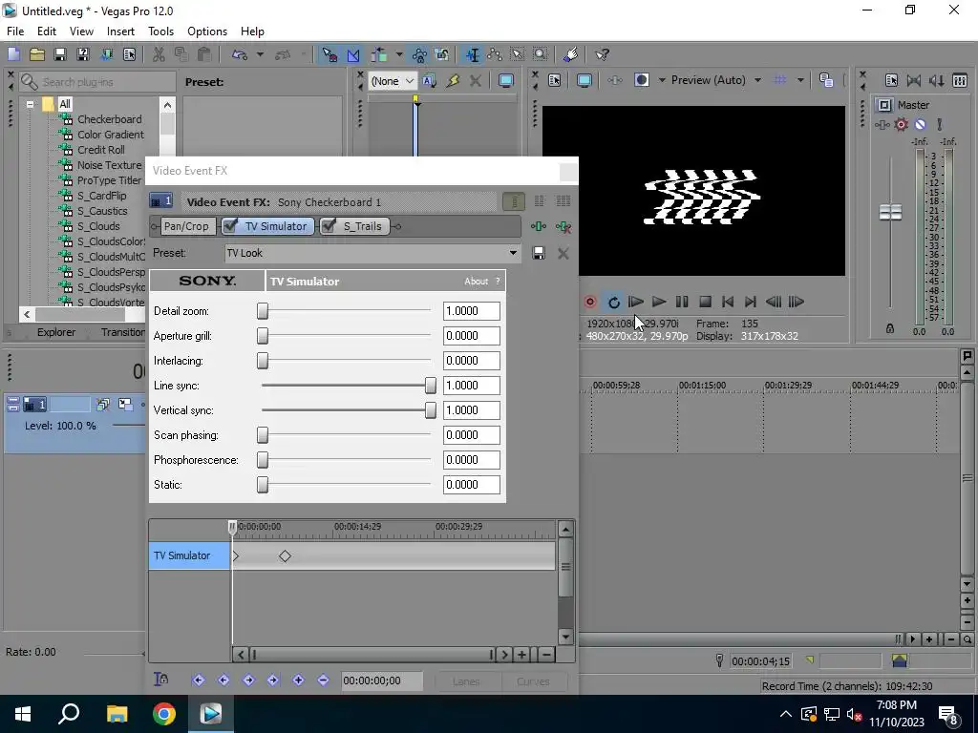Switch to the Transitions tab
This screenshot has height=733, width=978.
coord(123,332)
